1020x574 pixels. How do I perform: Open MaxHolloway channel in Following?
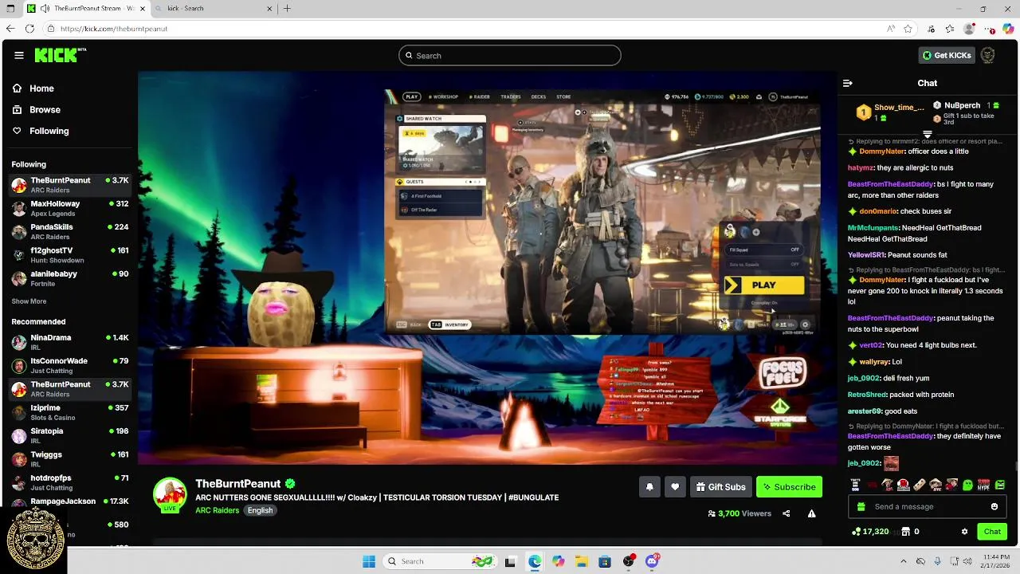pos(70,209)
